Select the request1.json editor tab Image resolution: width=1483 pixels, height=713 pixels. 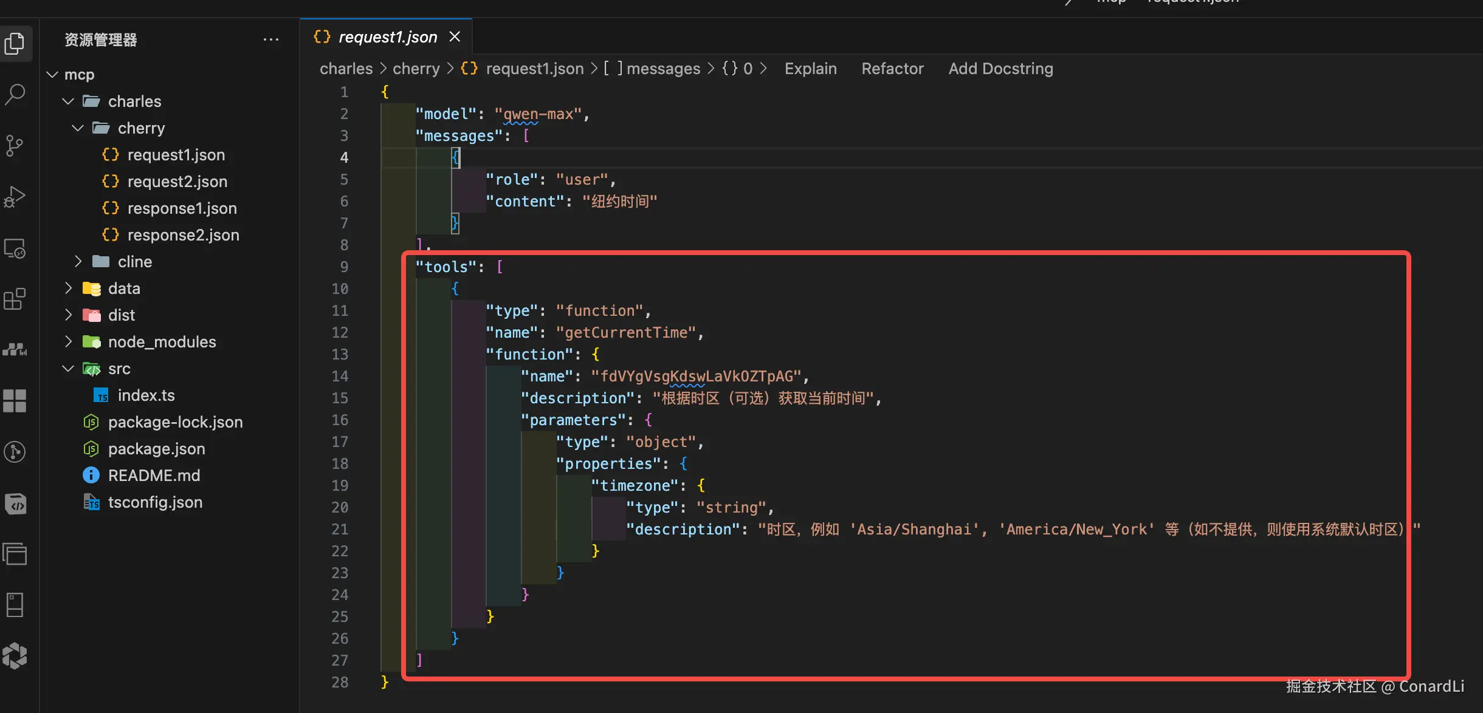pos(387,37)
